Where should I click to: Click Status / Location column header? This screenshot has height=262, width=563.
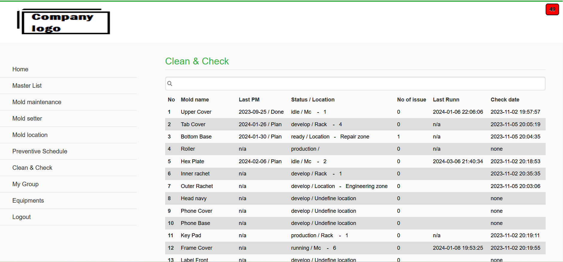[x=313, y=100]
